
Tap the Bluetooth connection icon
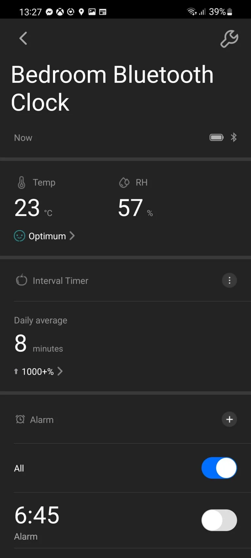coord(234,138)
